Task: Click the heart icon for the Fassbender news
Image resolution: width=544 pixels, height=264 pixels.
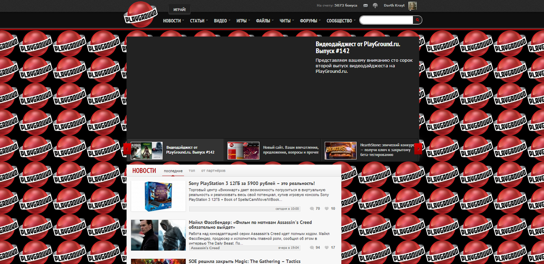Action: pyautogui.click(x=326, y=248)
